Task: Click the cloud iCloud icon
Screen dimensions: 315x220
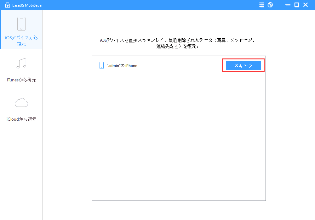Action: pos(21,102)
